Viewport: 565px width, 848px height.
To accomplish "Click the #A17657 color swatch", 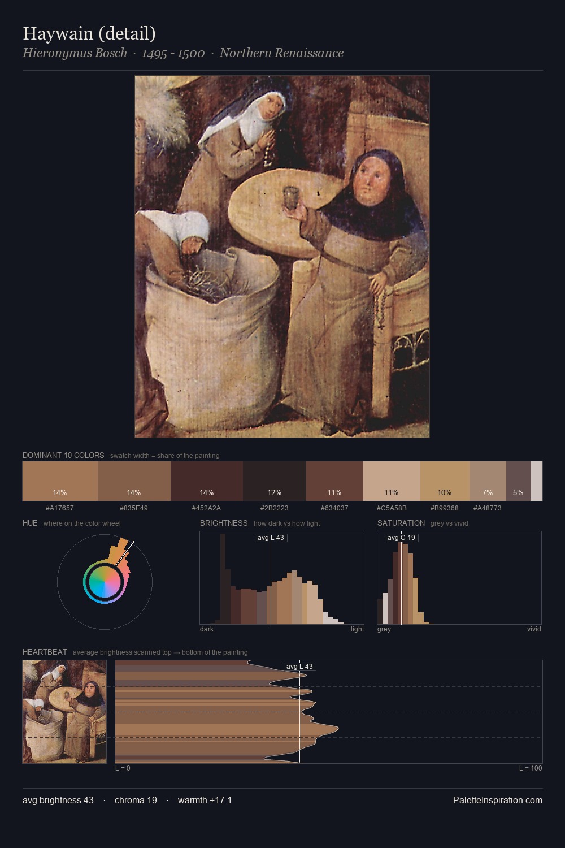I will (x=60, y=481).
